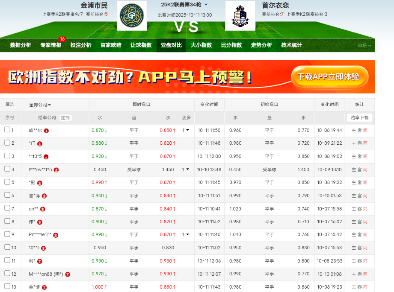Viewport: 394px width, 292px height.
Task: Click the 首尔衣恋 team crest
Action: point(240,16)
